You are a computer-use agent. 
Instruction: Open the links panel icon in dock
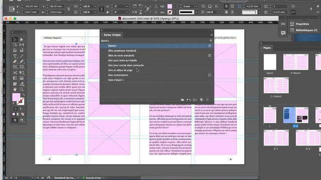click(283, 24)
